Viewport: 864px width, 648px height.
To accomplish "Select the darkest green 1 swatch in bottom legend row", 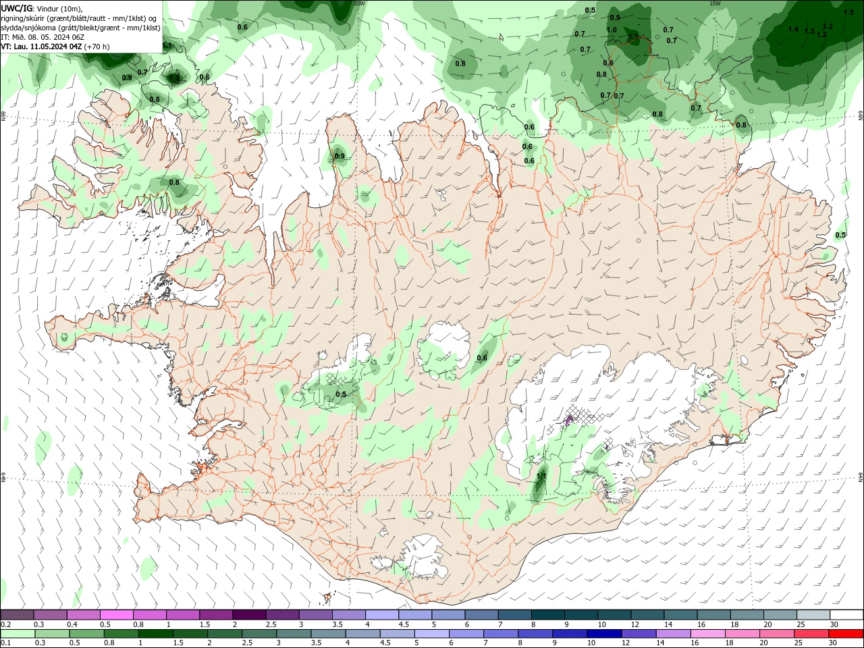I will [x=155, y=634].
